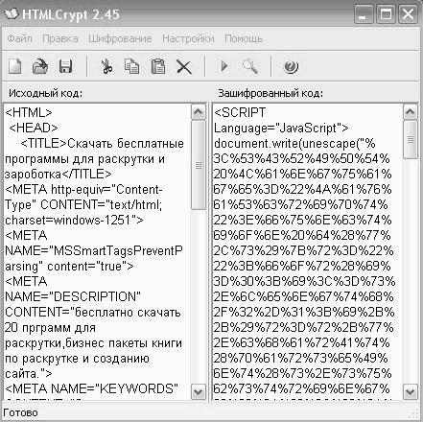
Task: Click the source code pane's scroll-down arrow
Action: click(199, 391)
